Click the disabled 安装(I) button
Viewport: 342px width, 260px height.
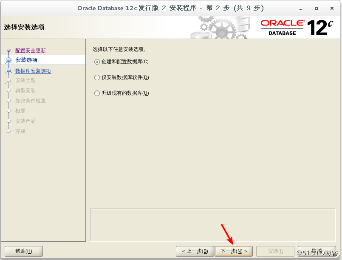275,251
